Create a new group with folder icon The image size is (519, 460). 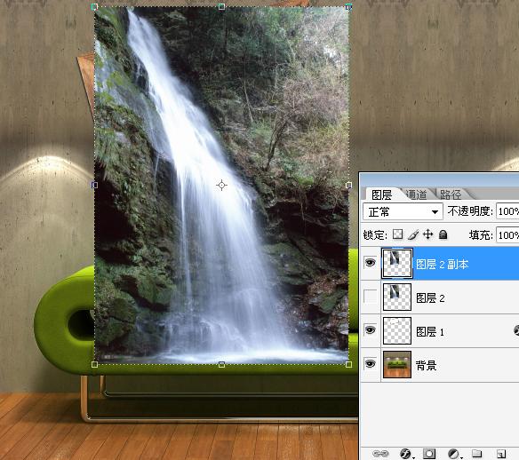point(476,454)
